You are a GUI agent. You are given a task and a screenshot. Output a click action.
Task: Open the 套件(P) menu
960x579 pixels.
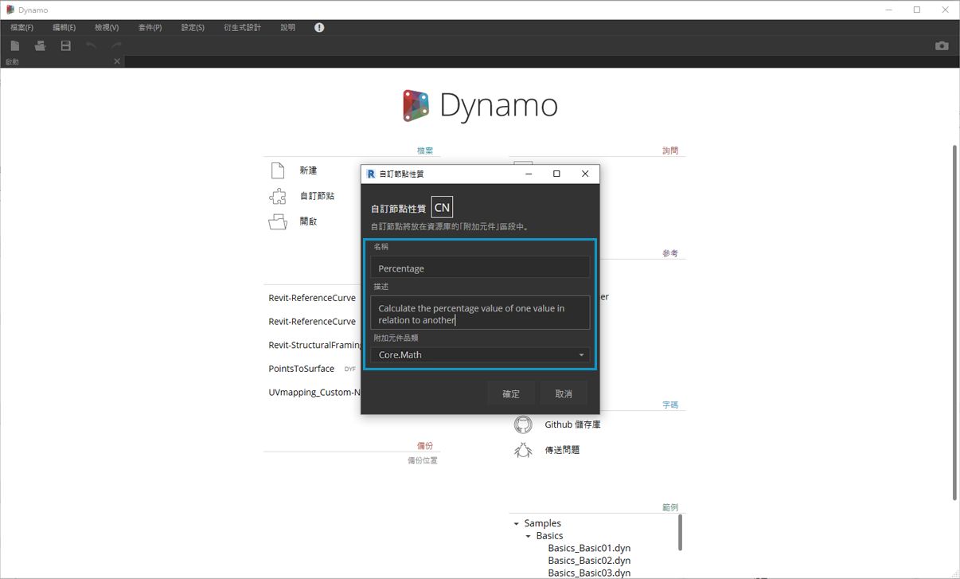[x=150, y=27]
